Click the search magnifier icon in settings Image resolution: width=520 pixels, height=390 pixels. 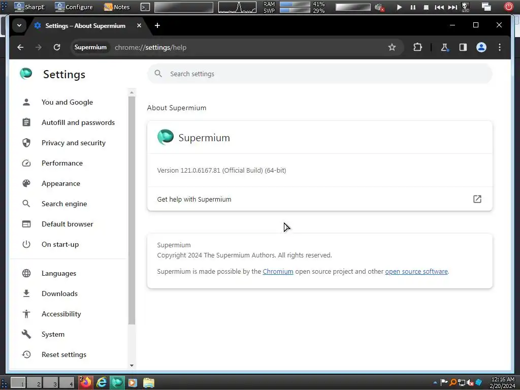(158, 74)
